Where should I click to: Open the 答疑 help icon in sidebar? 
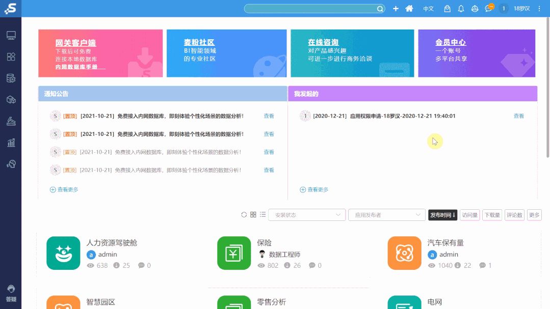point(11,293)
